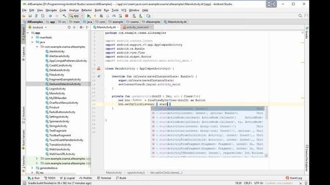Screen dimensions: 330x185
Task: Click the Save All toolbar icon
Action: 30,16
